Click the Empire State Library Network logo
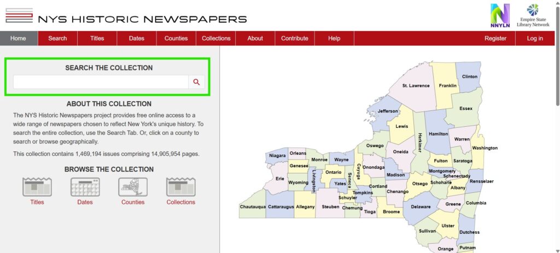The height and width of the screenshot is (253, 560). [x=533, y=15]
